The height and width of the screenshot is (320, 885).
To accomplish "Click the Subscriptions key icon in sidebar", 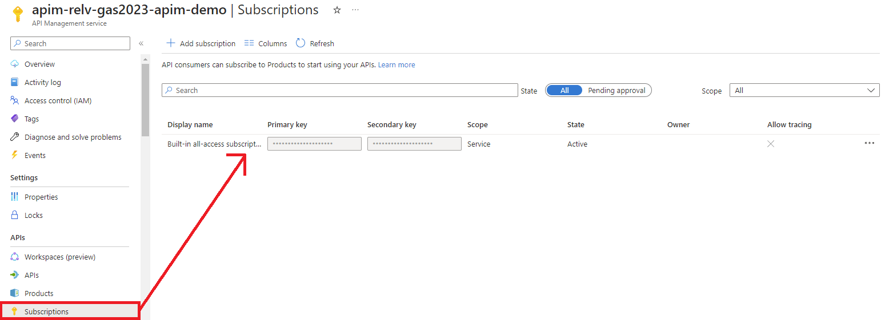I will tap(15, 311).
